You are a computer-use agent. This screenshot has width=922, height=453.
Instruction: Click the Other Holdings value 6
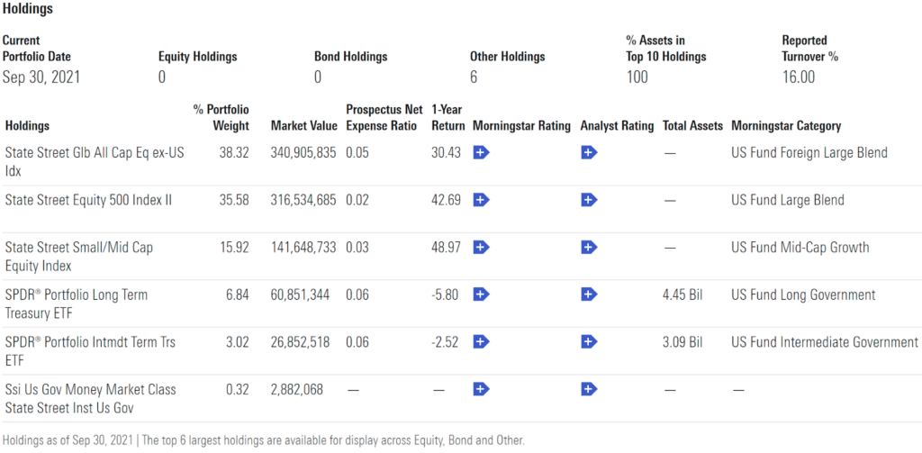click(474, 77)
